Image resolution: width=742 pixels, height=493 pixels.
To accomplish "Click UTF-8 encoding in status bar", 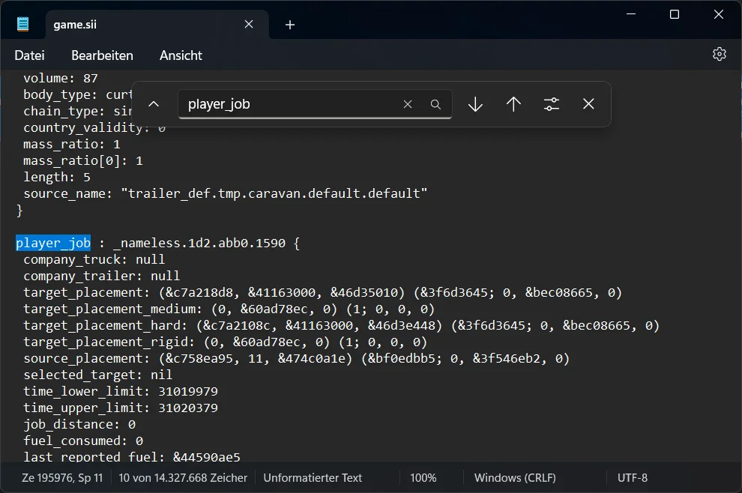I will [633, 478].
